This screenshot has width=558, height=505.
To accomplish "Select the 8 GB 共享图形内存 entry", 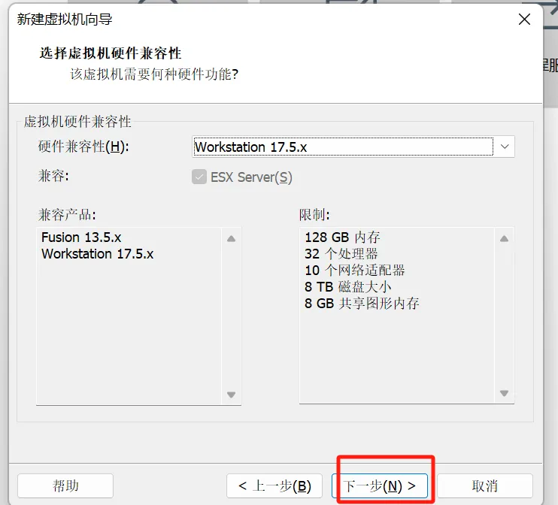I will pyautogui.click(x=362, y=304).
